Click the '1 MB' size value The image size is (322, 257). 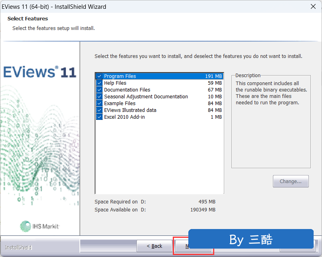click(x=216, y=117)
